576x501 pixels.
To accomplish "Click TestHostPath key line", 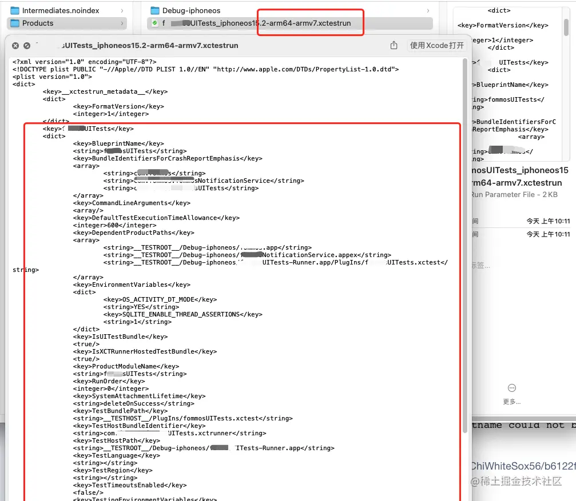I will pyautogui.click(x=117, y=440).
